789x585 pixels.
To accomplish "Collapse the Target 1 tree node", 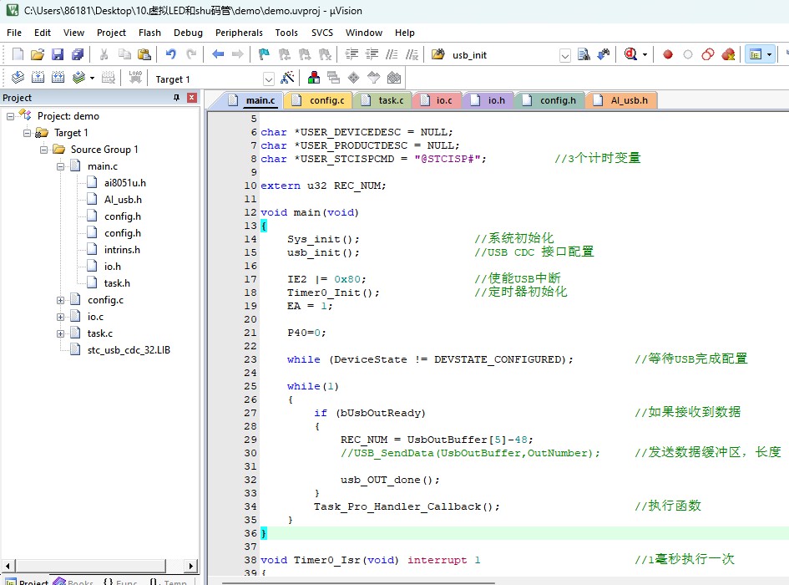I will 27,133.
